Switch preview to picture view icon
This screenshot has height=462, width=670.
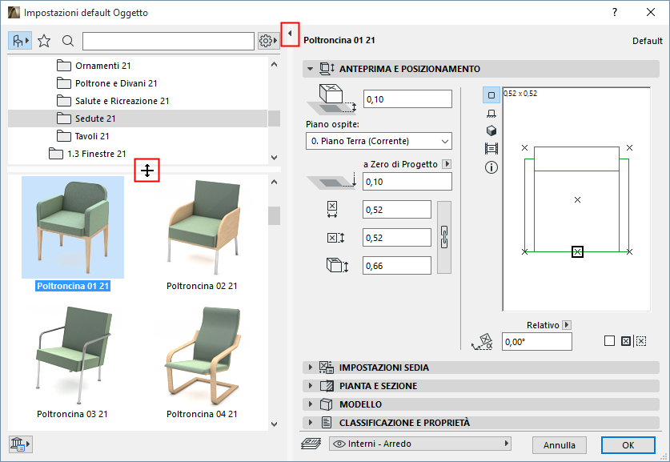click(491, 149)
